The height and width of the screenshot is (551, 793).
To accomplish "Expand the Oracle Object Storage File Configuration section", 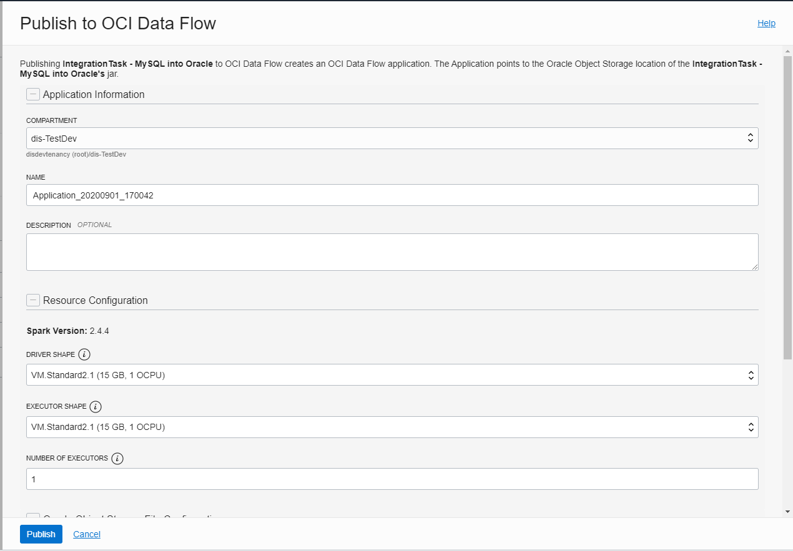I will (32, 518).
